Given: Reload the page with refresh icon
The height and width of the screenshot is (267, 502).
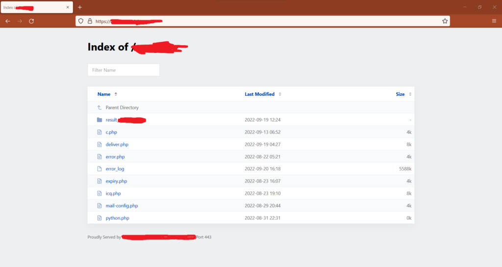Looking at the screenshot, I should [x=31, y=21].
